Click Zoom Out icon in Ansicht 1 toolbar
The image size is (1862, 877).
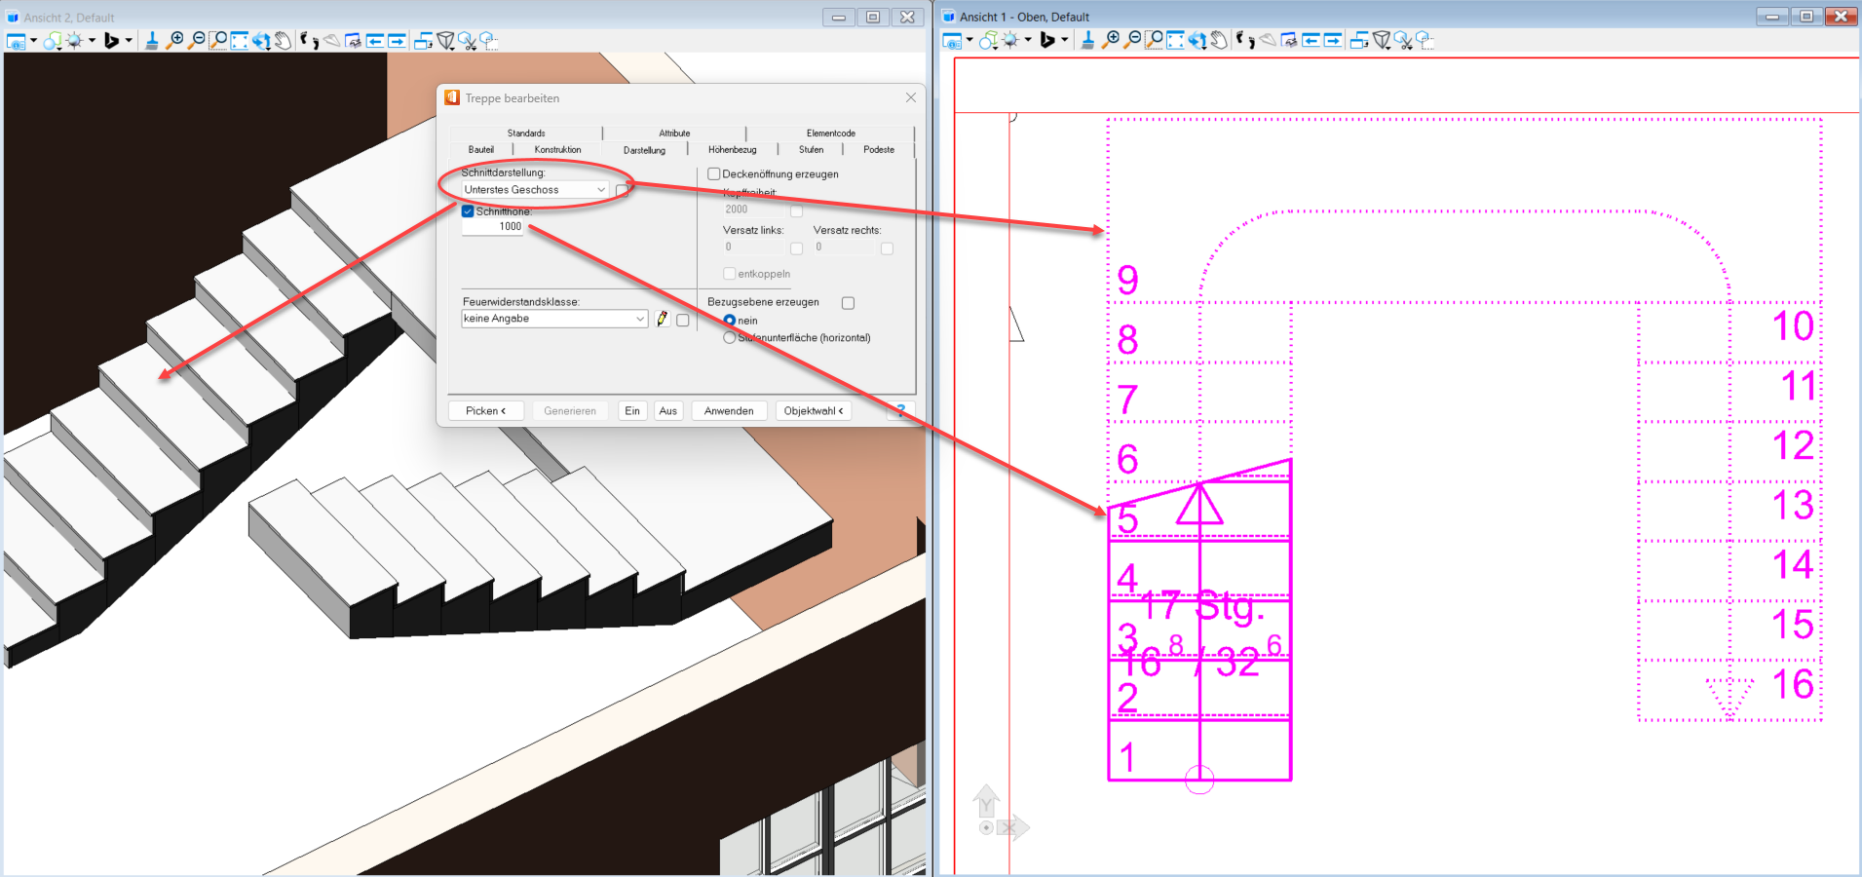pos(1132,40)
